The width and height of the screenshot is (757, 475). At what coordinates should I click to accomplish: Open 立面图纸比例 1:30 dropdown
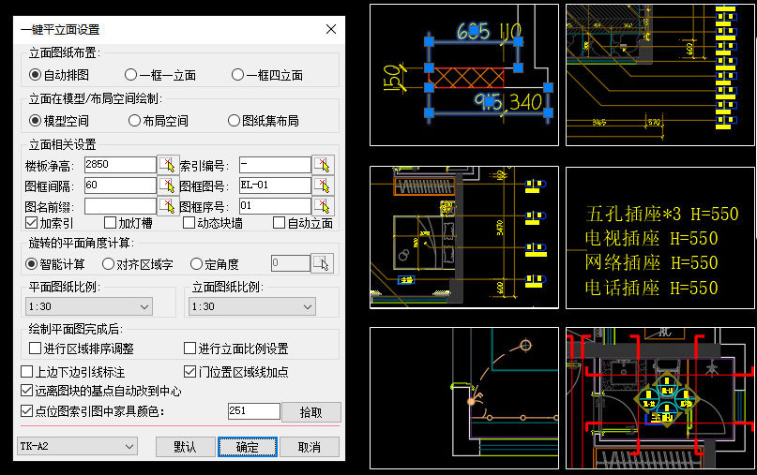click(x=252, y=306)
